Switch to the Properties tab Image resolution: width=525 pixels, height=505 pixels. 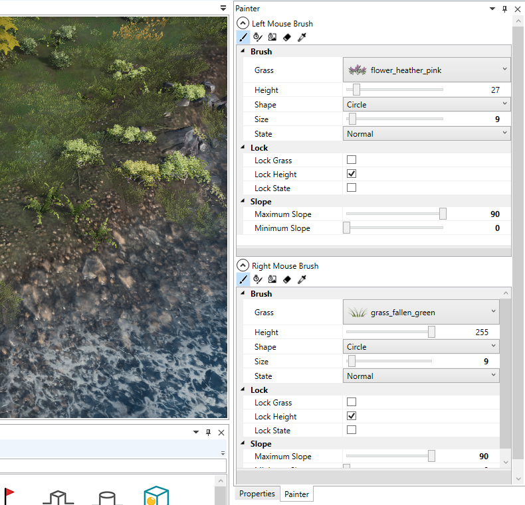(257, 494)
